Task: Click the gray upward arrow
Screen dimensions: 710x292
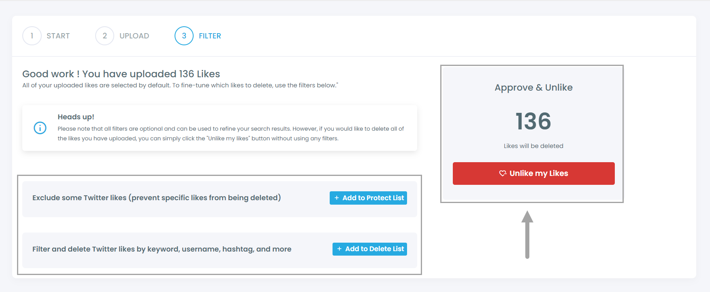Action: [x=527, y=234]
